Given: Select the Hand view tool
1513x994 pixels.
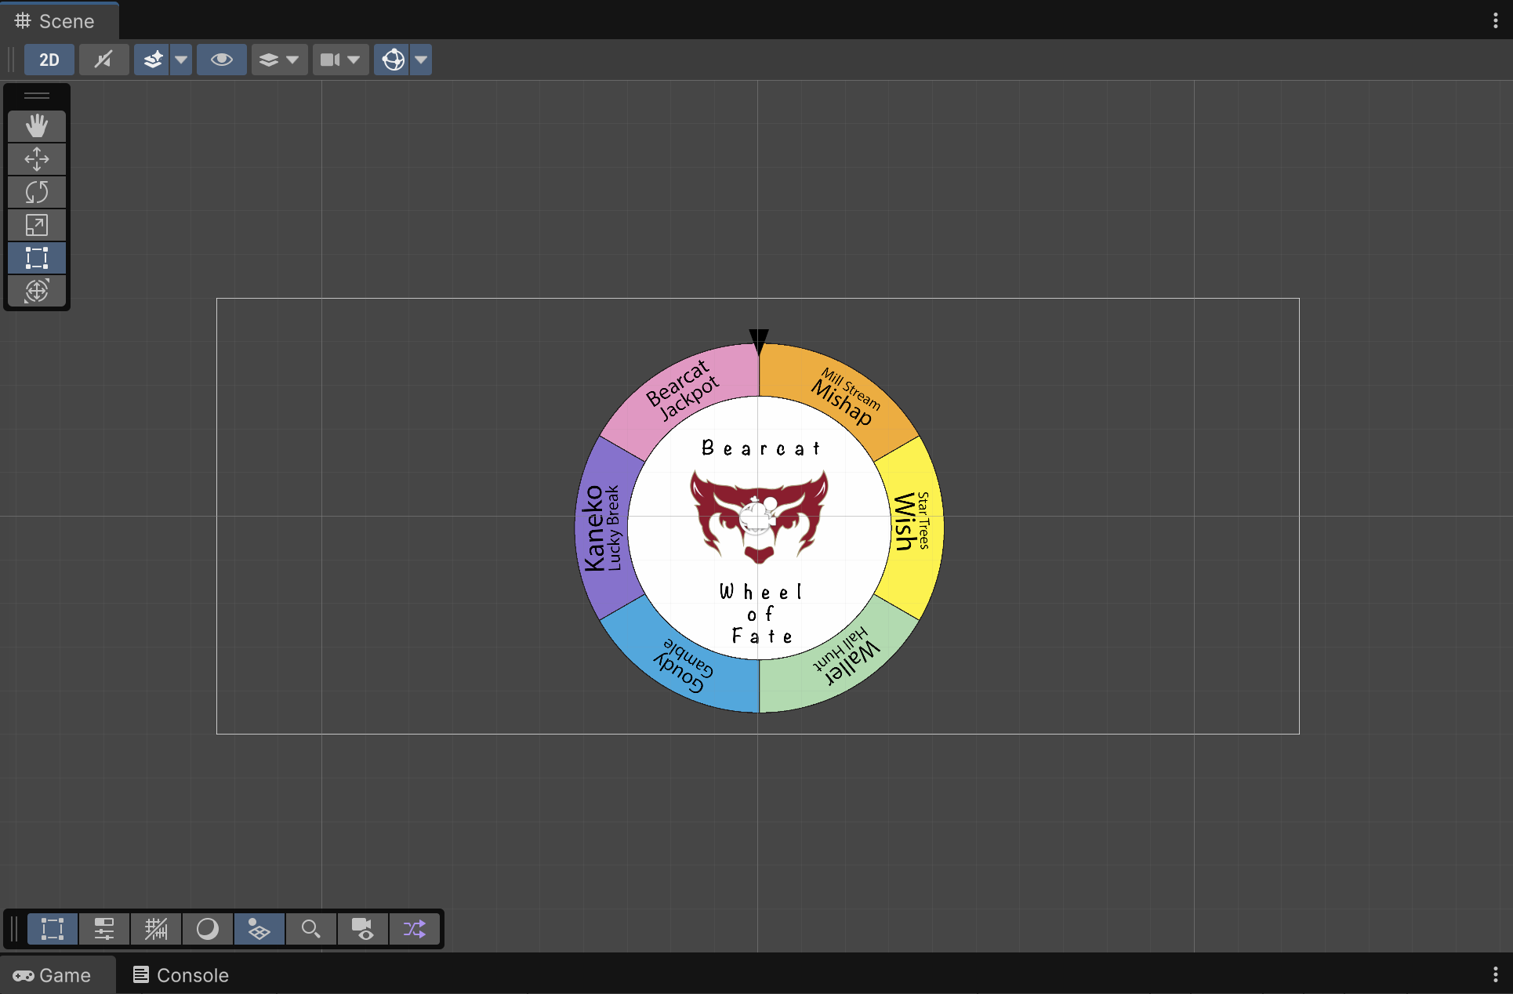Looking at the screenshot, I should [37, 126].
